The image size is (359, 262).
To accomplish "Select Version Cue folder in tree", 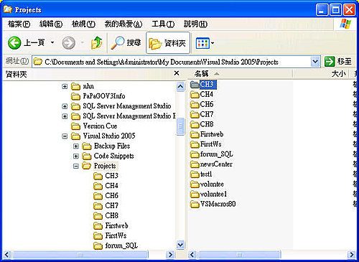I will tap(94, 126).
